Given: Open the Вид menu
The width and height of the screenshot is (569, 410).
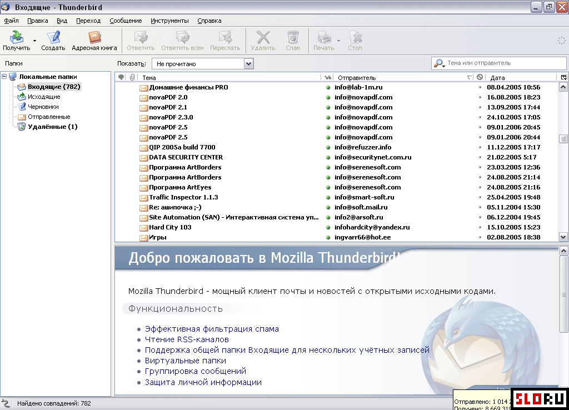Looking at the screenshot, I should (62, 21).
